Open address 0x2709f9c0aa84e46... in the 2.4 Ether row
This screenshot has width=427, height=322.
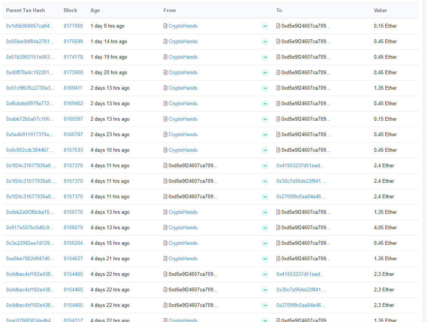pyautogui.click(x=301, y=196)
